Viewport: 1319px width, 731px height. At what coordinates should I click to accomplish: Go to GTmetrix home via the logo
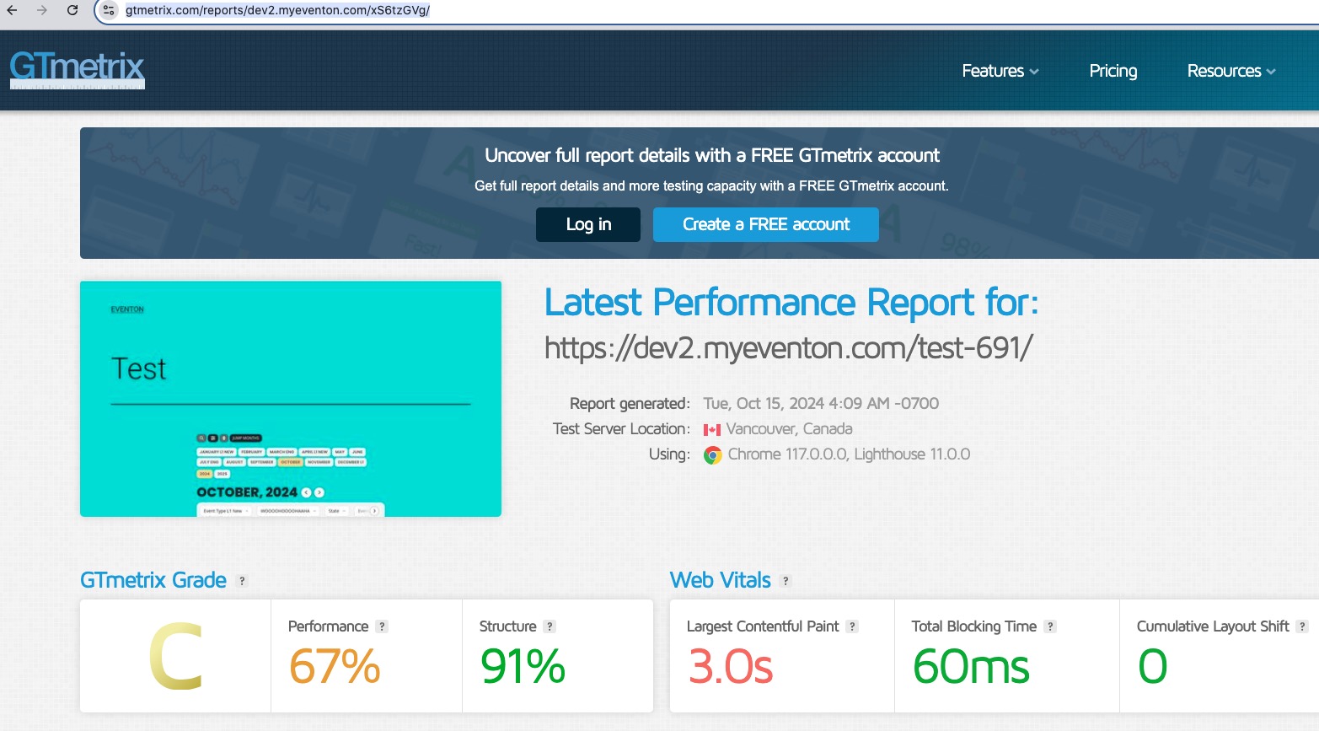(x=78, y=70)
